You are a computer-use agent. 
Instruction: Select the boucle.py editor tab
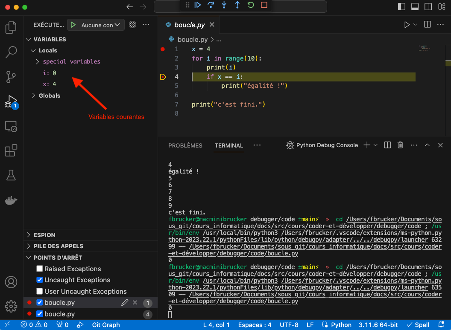(189, 25)
